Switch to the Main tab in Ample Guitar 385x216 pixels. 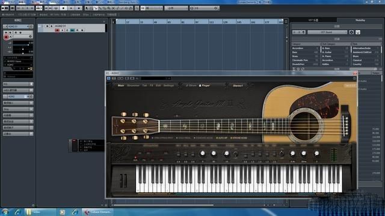pos(121,85)
